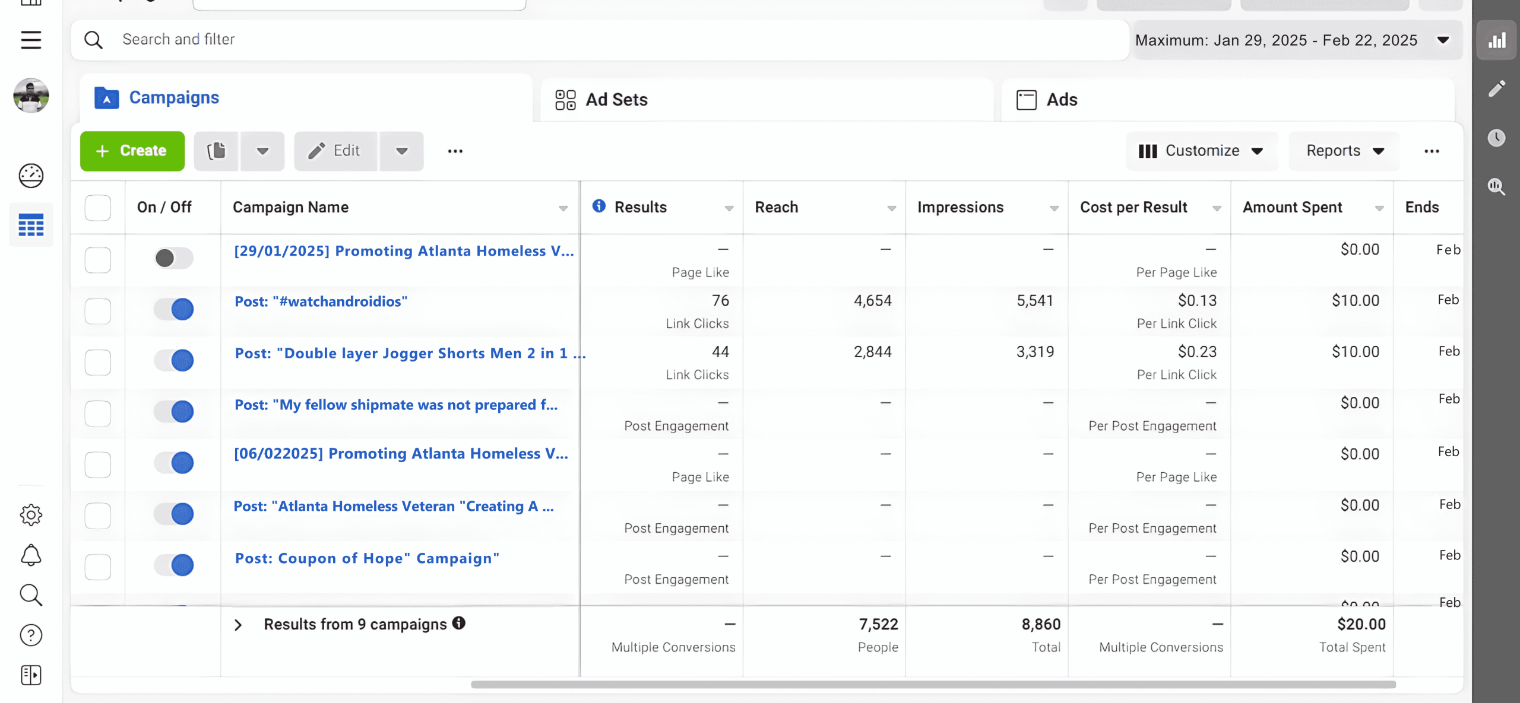This screenshot has height=703, width=1520.
Task: Open the history clock icon
Action: 1496,138
